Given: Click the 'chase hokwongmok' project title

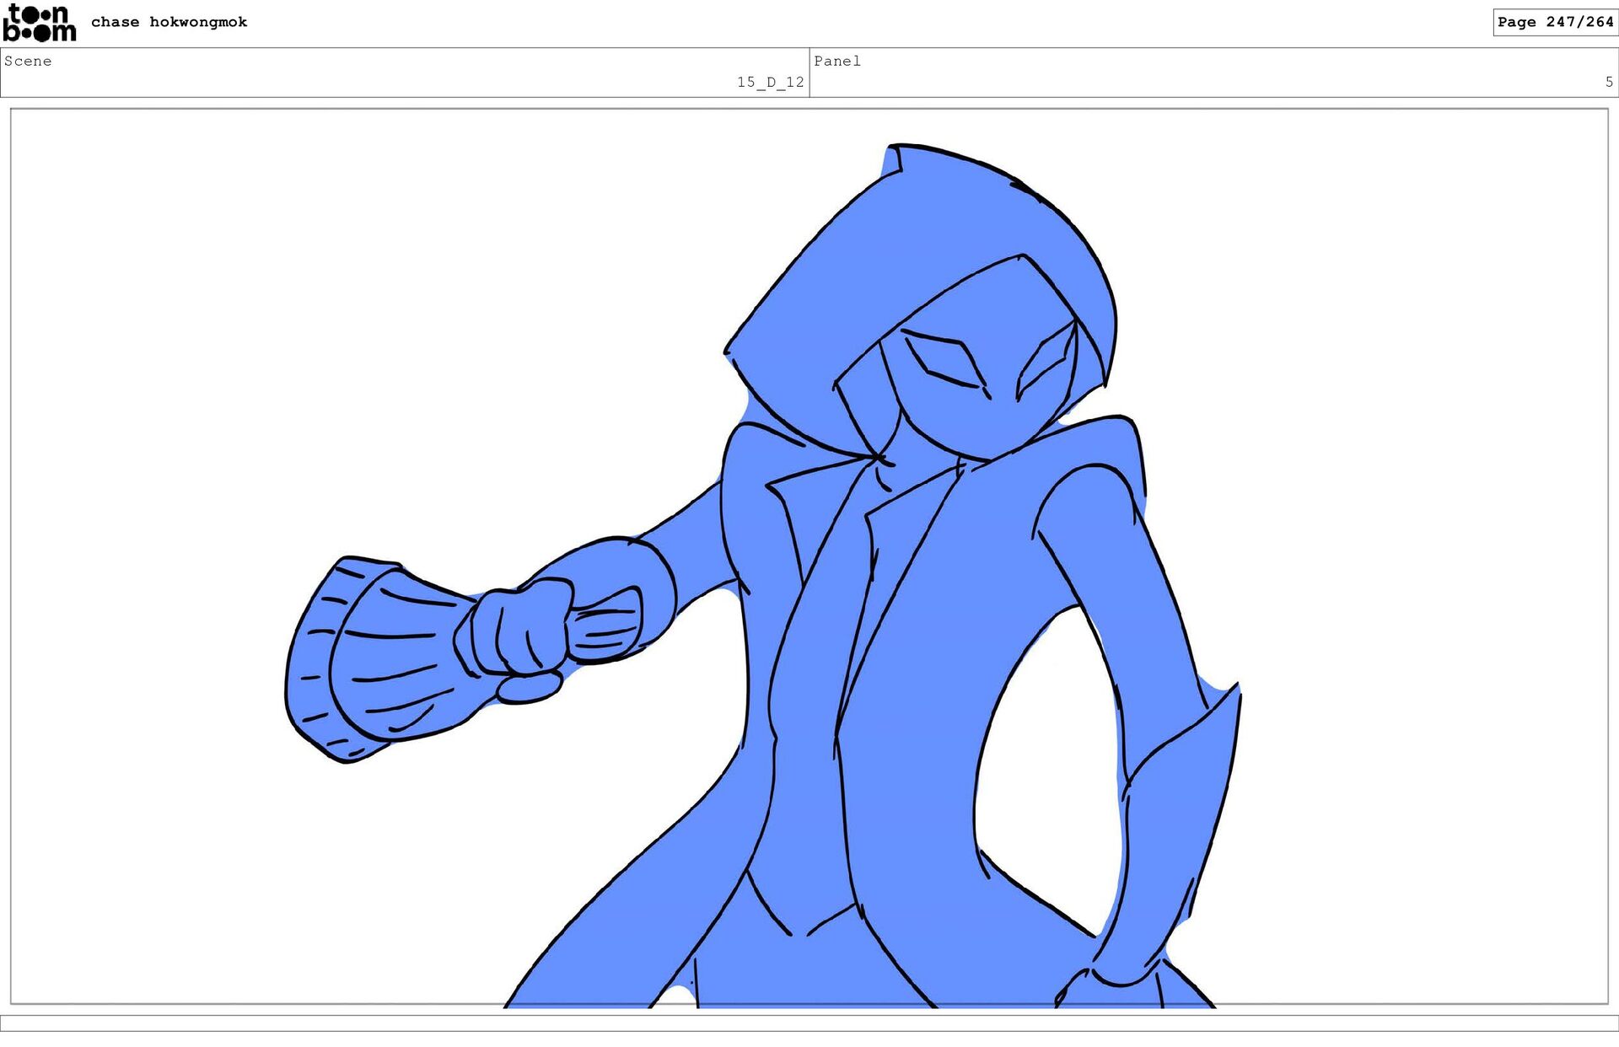Looking at the screenshot, I should click(x=169, y=22).
